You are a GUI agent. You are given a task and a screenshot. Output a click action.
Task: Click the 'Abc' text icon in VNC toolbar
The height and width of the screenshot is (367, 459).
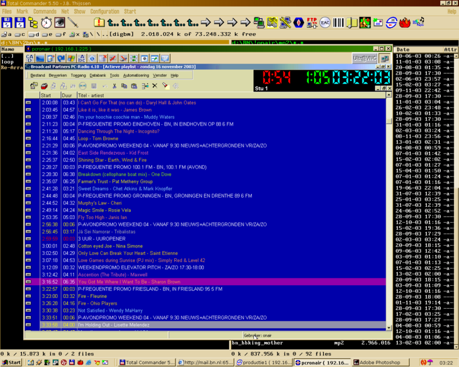tap(82, 58)
